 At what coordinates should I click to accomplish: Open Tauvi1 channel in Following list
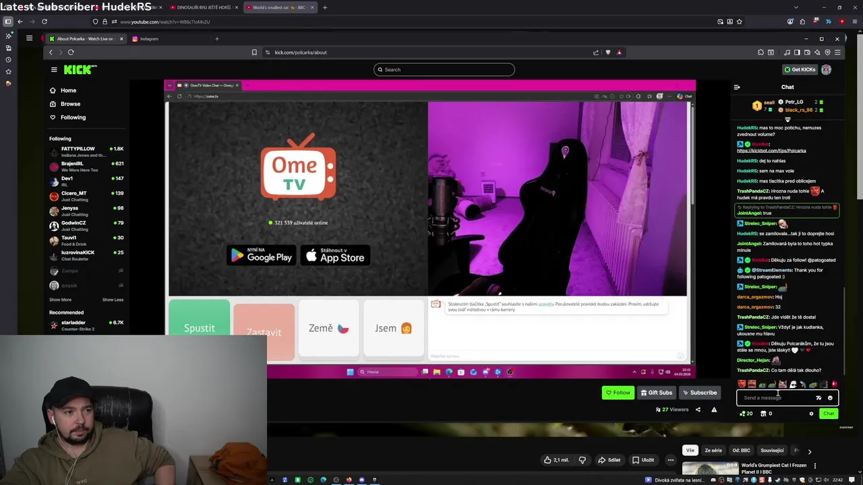[x=86, y=240]
